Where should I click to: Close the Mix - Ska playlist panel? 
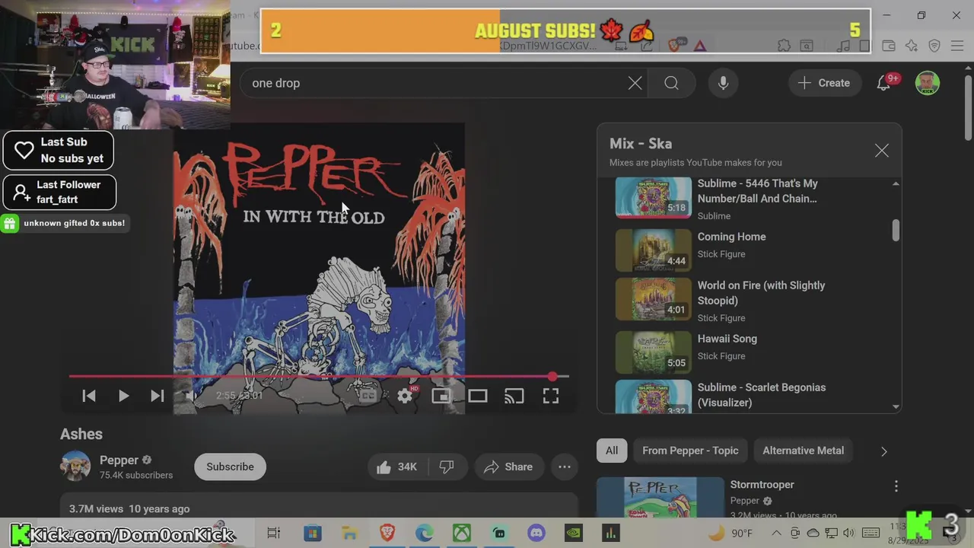pos(881,151)
